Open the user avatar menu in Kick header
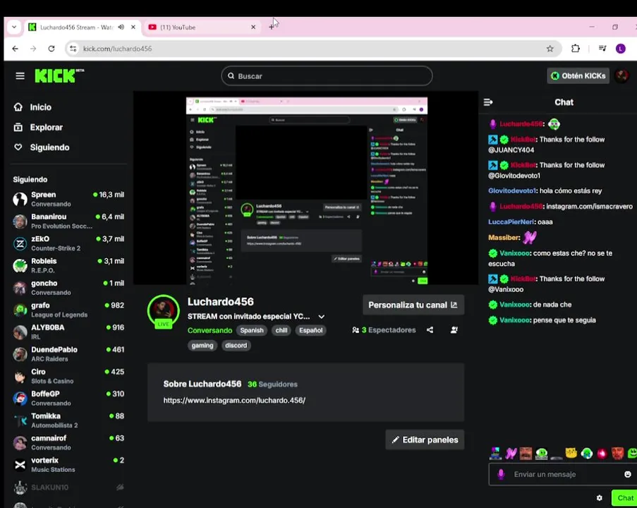The image size is (637, 508). coord(622,76)
